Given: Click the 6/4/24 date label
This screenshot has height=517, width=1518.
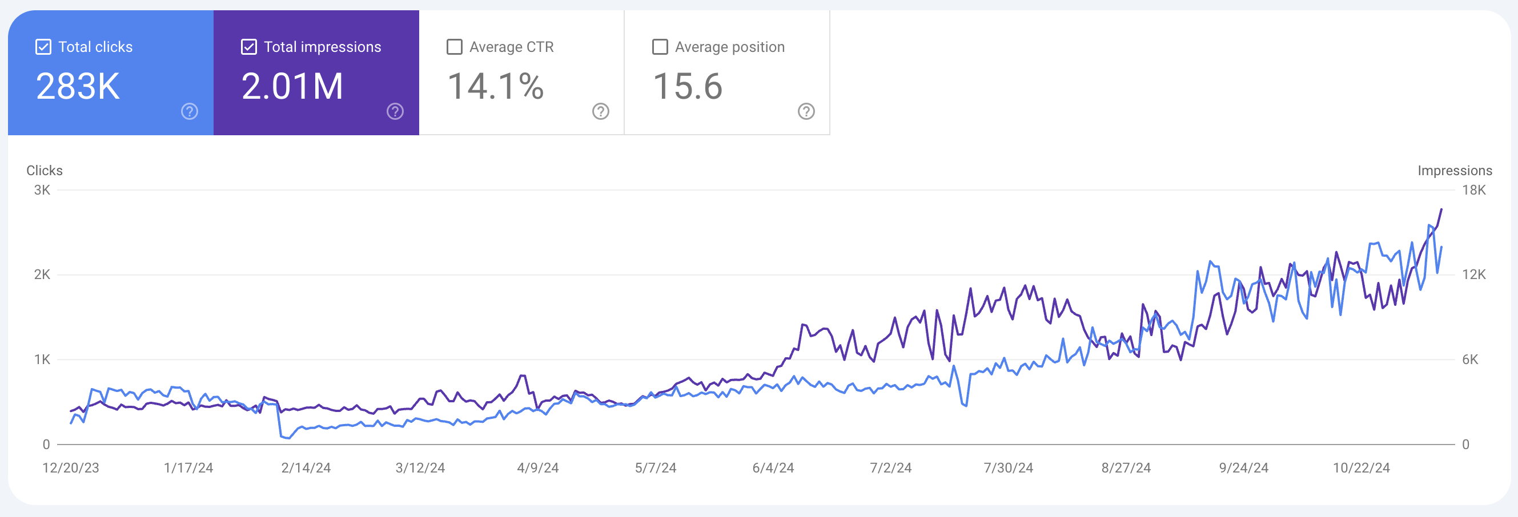Looking at the screenshot, I should coord(773,468).
